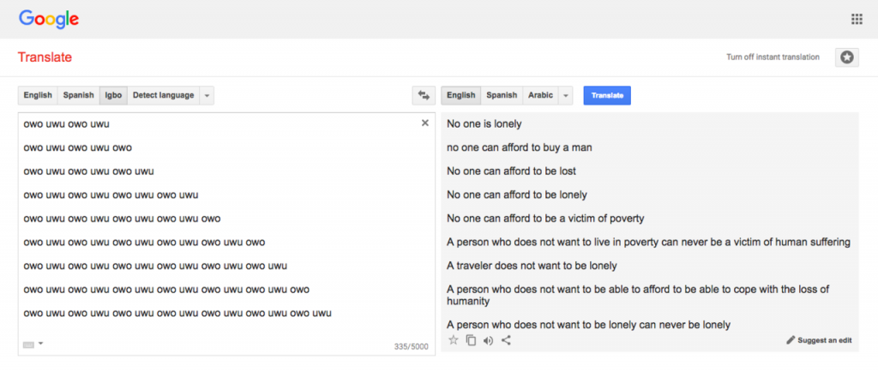Select Detect language as source

pos(163,95)
